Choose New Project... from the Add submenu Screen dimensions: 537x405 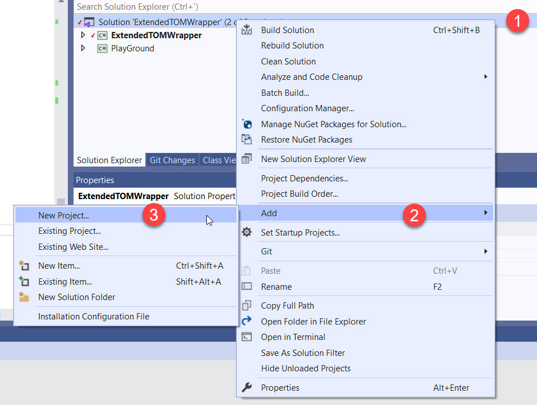(63, 216)
